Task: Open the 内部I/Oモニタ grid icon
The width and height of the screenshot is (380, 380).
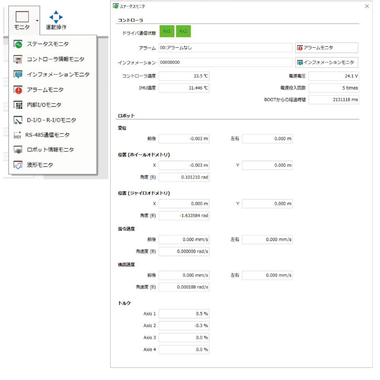Action: coord(18,105)
